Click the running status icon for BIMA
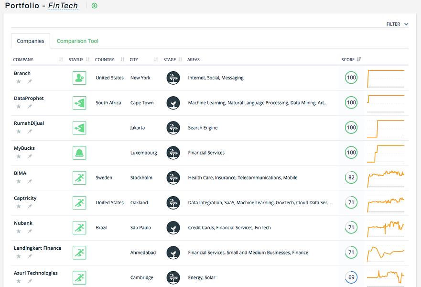The height and width of the screenshot is (287, 421). [79, 178]
